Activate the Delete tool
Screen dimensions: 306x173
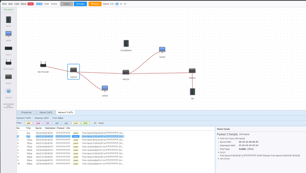(54, 4)
